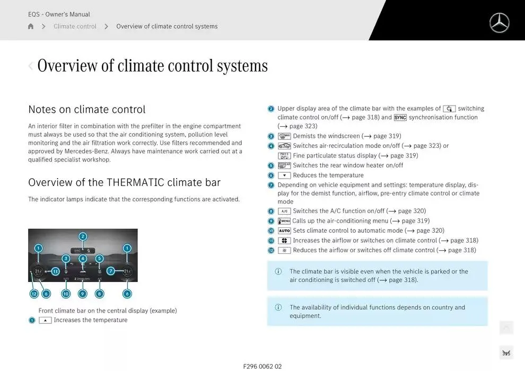Image resolution: width=525 pixels, height=371 pixels.
Task: Click the page number button at bottom right
Action: [506, 353]
